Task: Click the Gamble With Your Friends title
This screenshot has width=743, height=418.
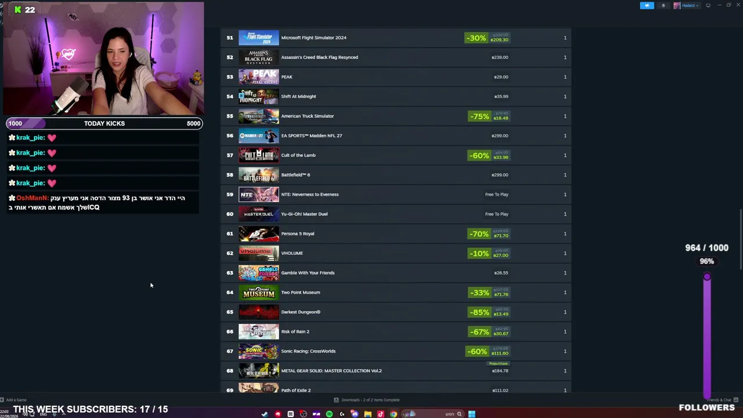Action: [308, 273]
